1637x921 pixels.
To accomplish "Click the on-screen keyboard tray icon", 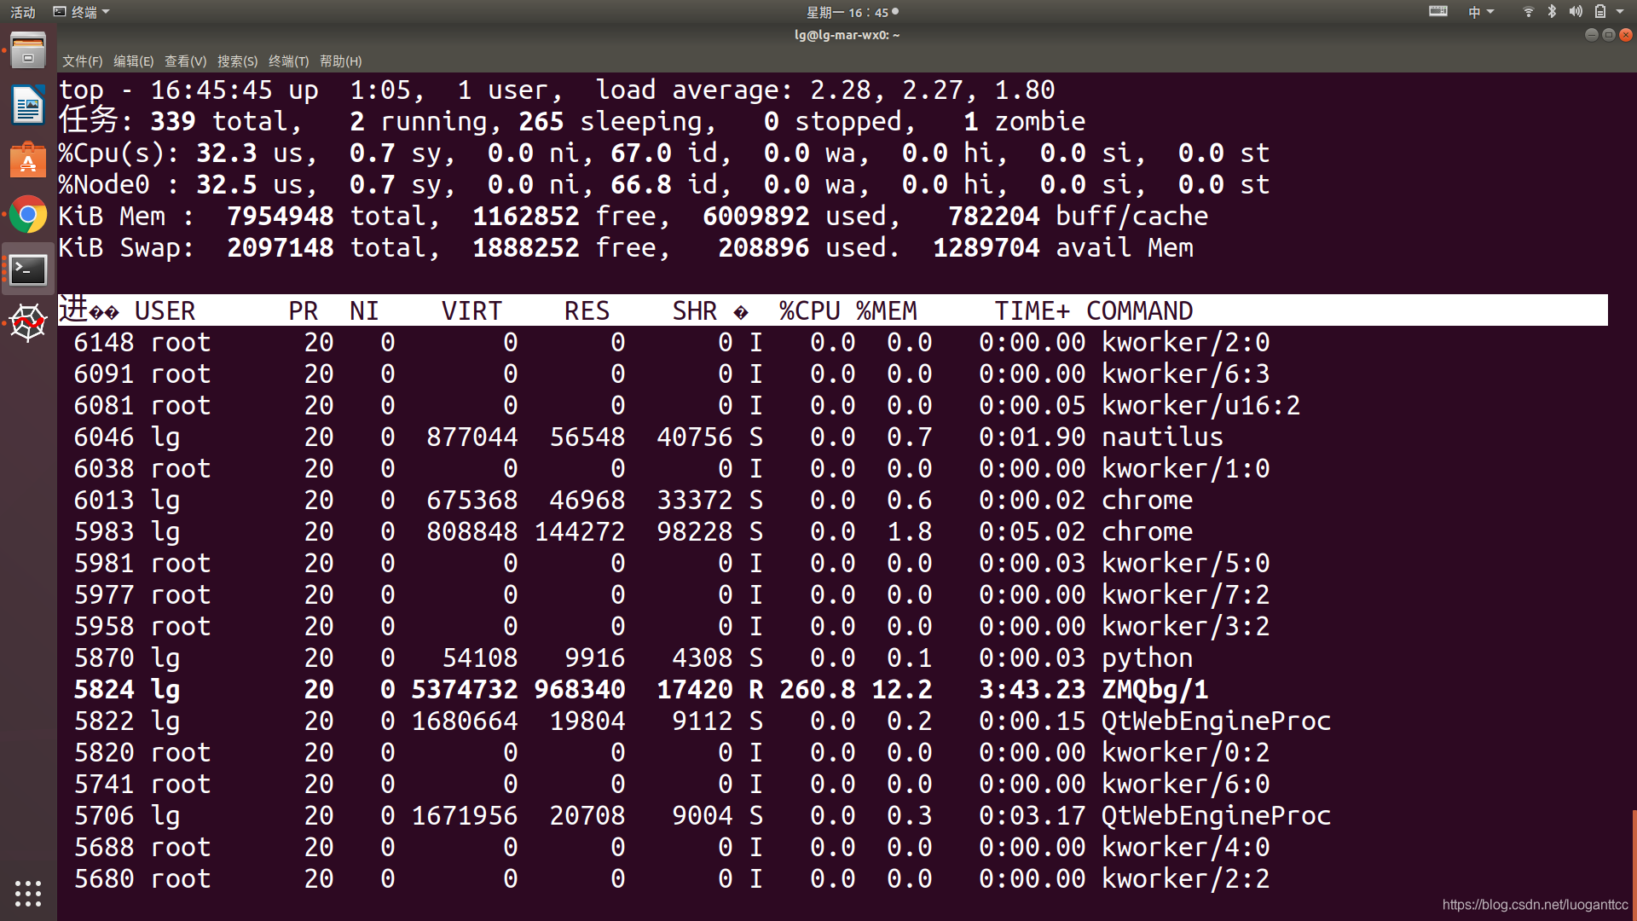I will point(1437,12).
